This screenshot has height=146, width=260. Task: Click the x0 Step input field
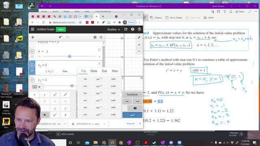[x=65, y=71]
